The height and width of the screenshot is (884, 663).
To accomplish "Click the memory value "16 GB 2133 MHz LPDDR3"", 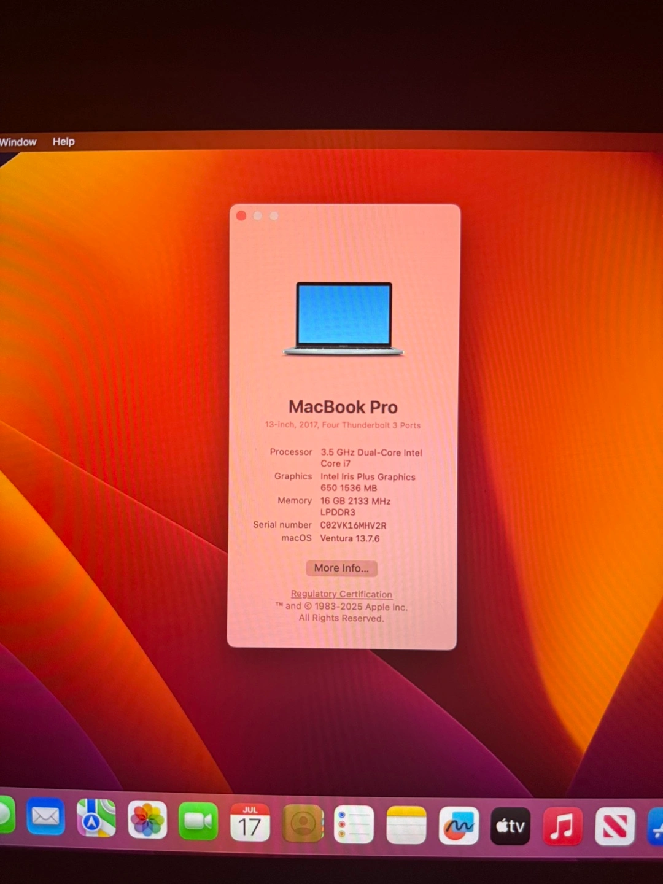I will coord(355,506).
